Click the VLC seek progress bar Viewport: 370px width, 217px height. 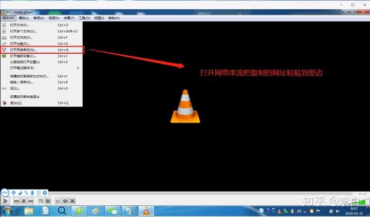click(200, 193)
